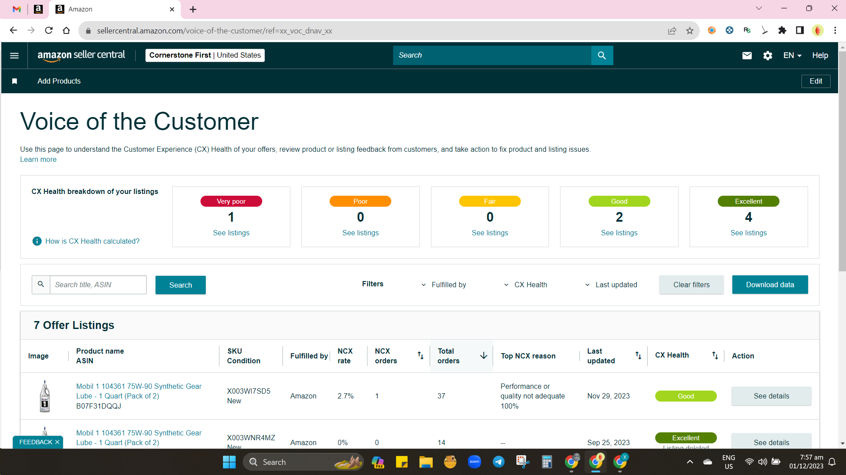
Task: Click the bookmark icon beside Add Products
Action: [x=15, y=81]
